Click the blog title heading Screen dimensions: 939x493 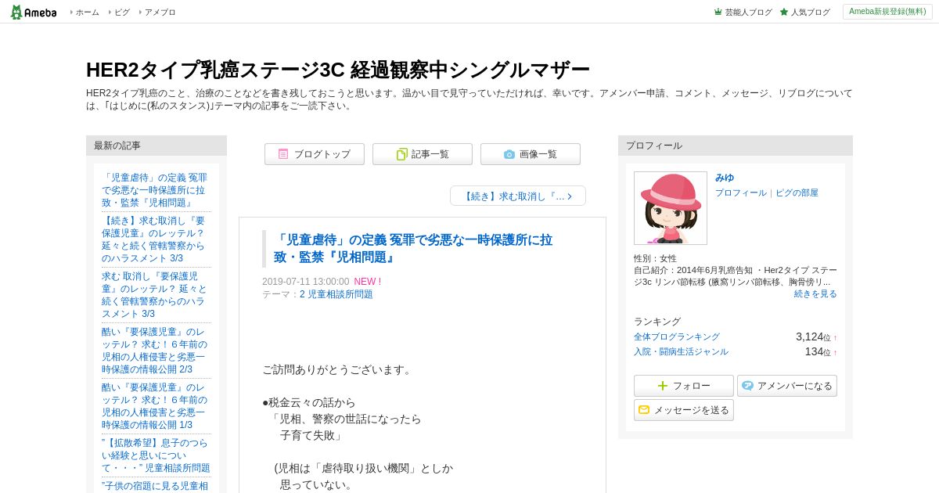coord(338,70)
